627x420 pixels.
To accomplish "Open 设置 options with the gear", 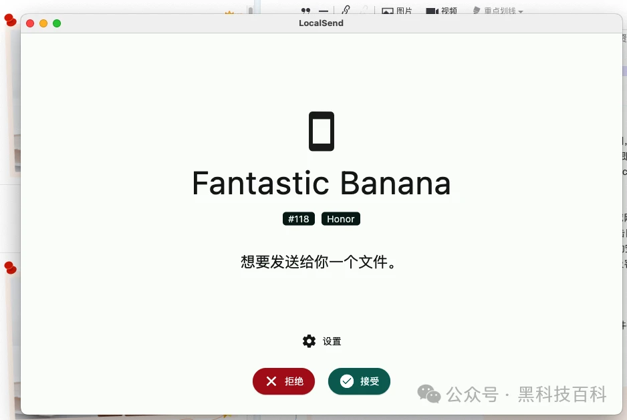I will 322,341.
